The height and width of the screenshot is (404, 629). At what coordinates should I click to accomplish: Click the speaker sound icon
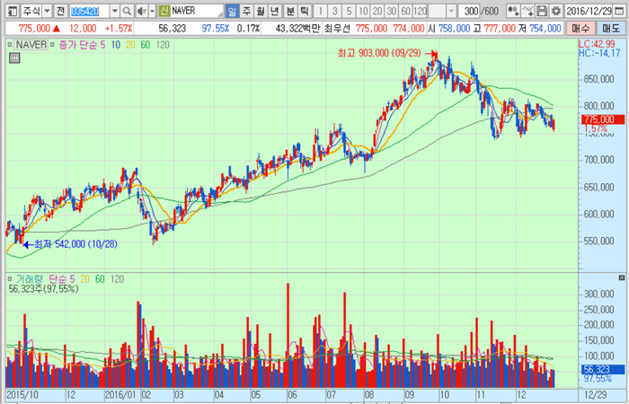point(141,10)
